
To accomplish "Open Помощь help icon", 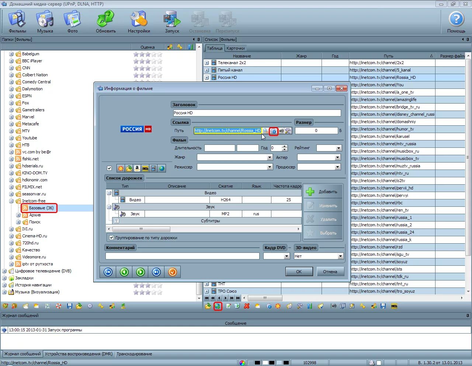I will pyautogui.click(x=456, y=22).
